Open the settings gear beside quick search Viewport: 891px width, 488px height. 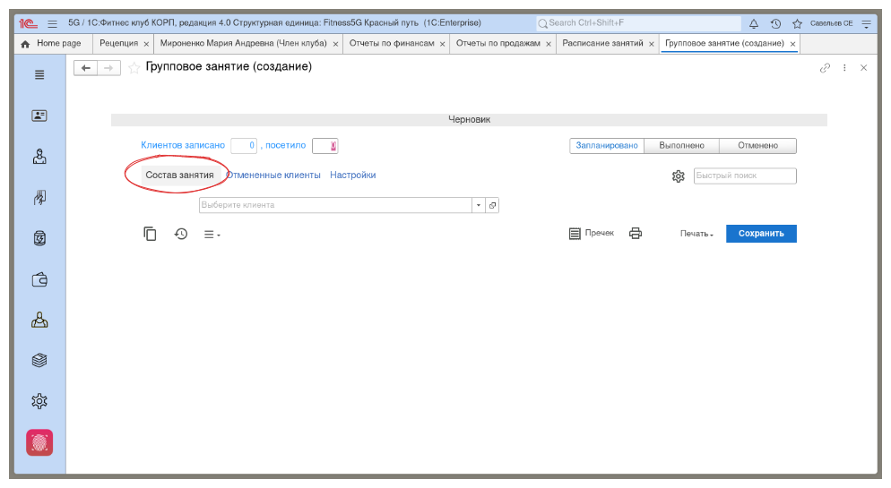point(679,176)
